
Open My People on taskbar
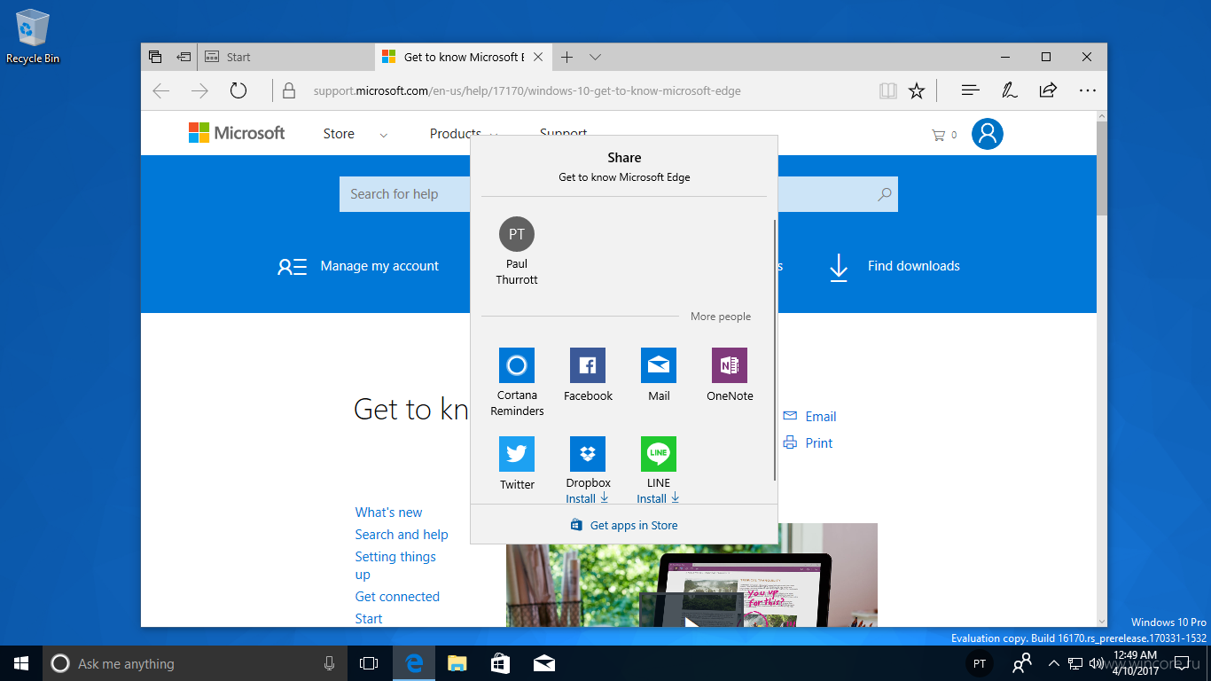click(x=1022, y=663)
